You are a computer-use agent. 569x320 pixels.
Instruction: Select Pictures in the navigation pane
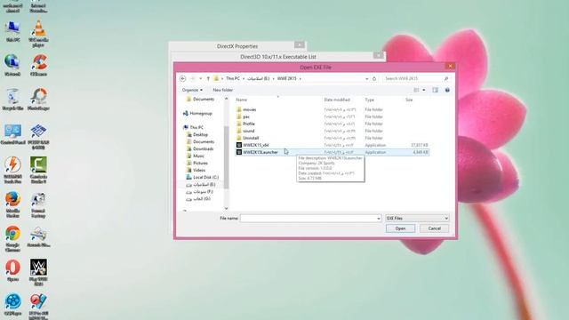[197, 164]
